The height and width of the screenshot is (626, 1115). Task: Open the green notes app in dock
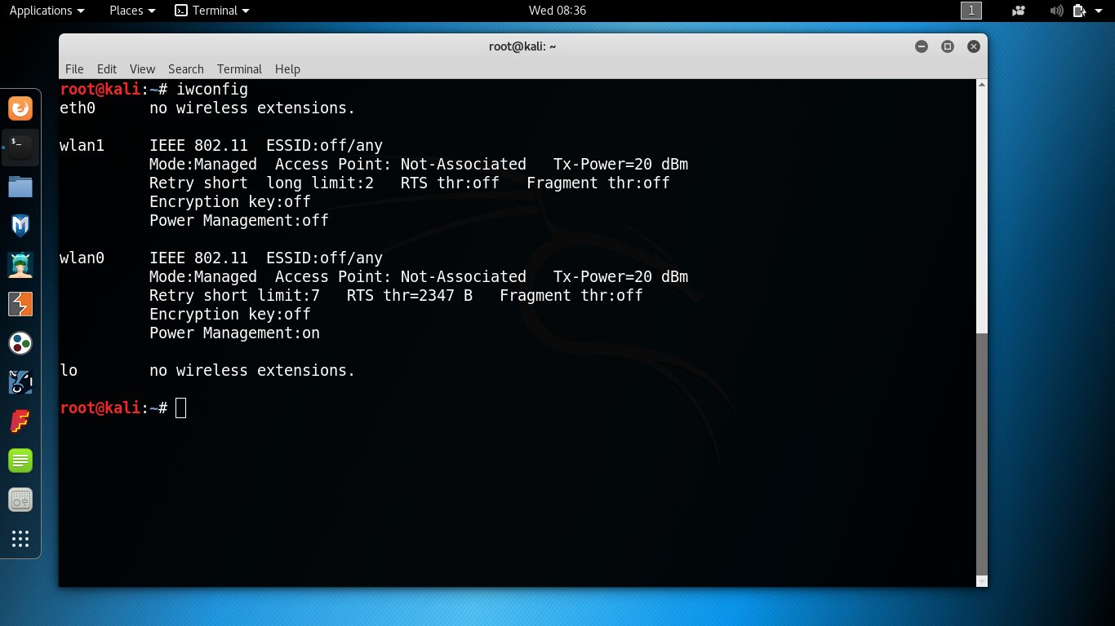[20, 461]
